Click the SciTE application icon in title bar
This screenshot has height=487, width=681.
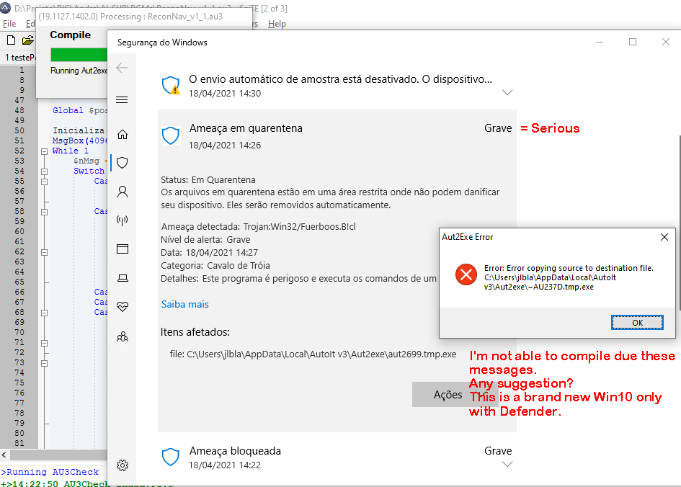(5, 8)
